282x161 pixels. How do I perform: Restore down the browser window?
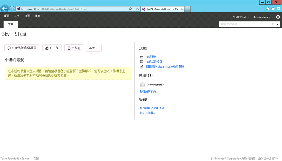(x=268, y=2)
